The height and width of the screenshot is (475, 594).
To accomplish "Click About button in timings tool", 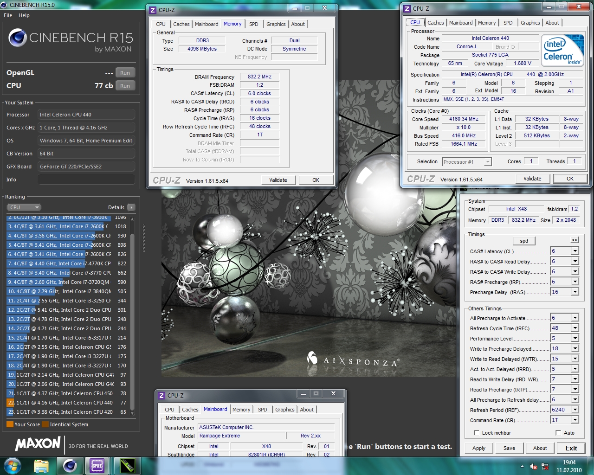I will pos(540,448).
